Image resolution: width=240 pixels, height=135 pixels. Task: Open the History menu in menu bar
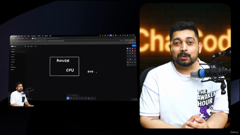pyautogui.click(x=28, y=36)
